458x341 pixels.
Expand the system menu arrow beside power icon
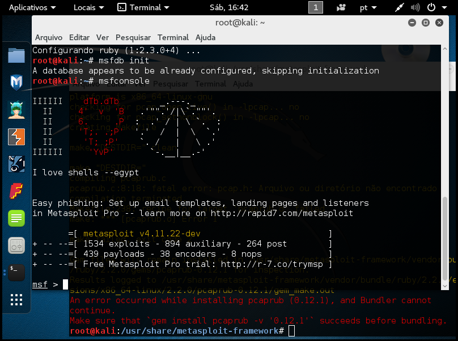click(x=444, y=7)
